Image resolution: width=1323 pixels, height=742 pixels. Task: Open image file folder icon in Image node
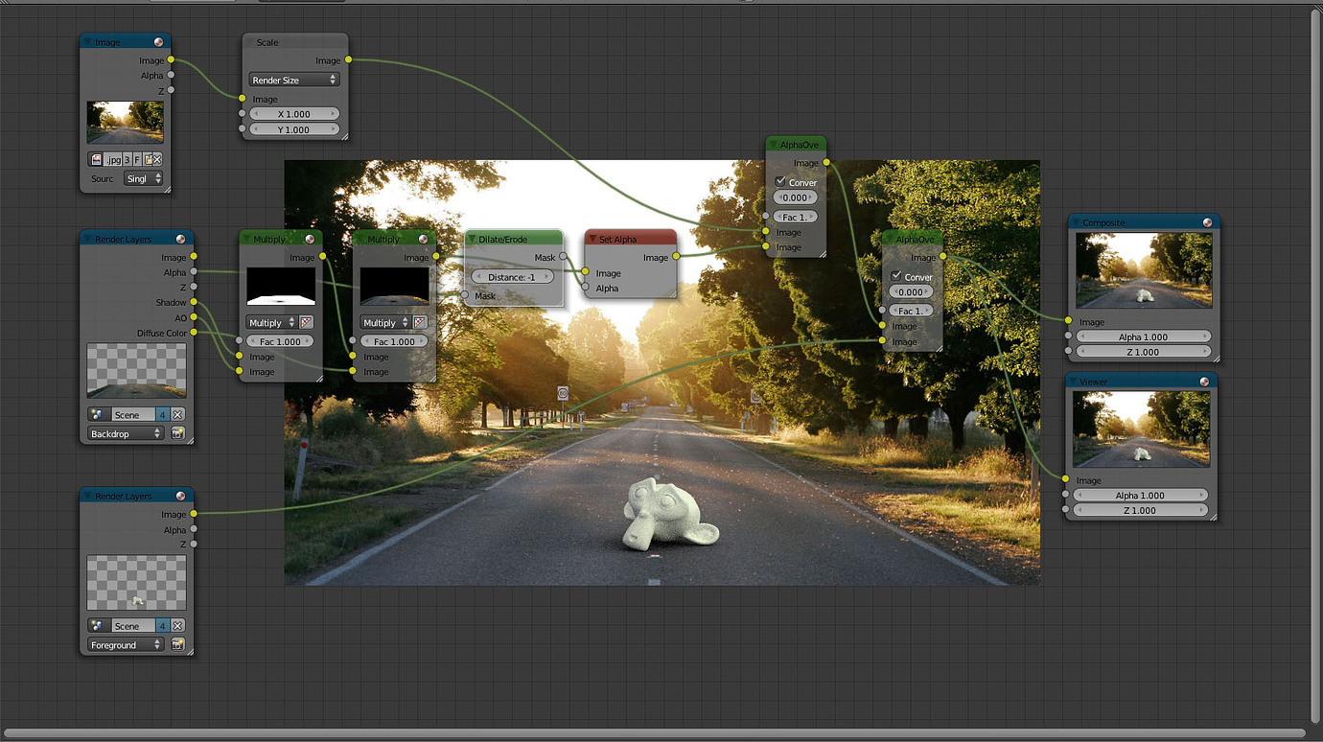148,159
